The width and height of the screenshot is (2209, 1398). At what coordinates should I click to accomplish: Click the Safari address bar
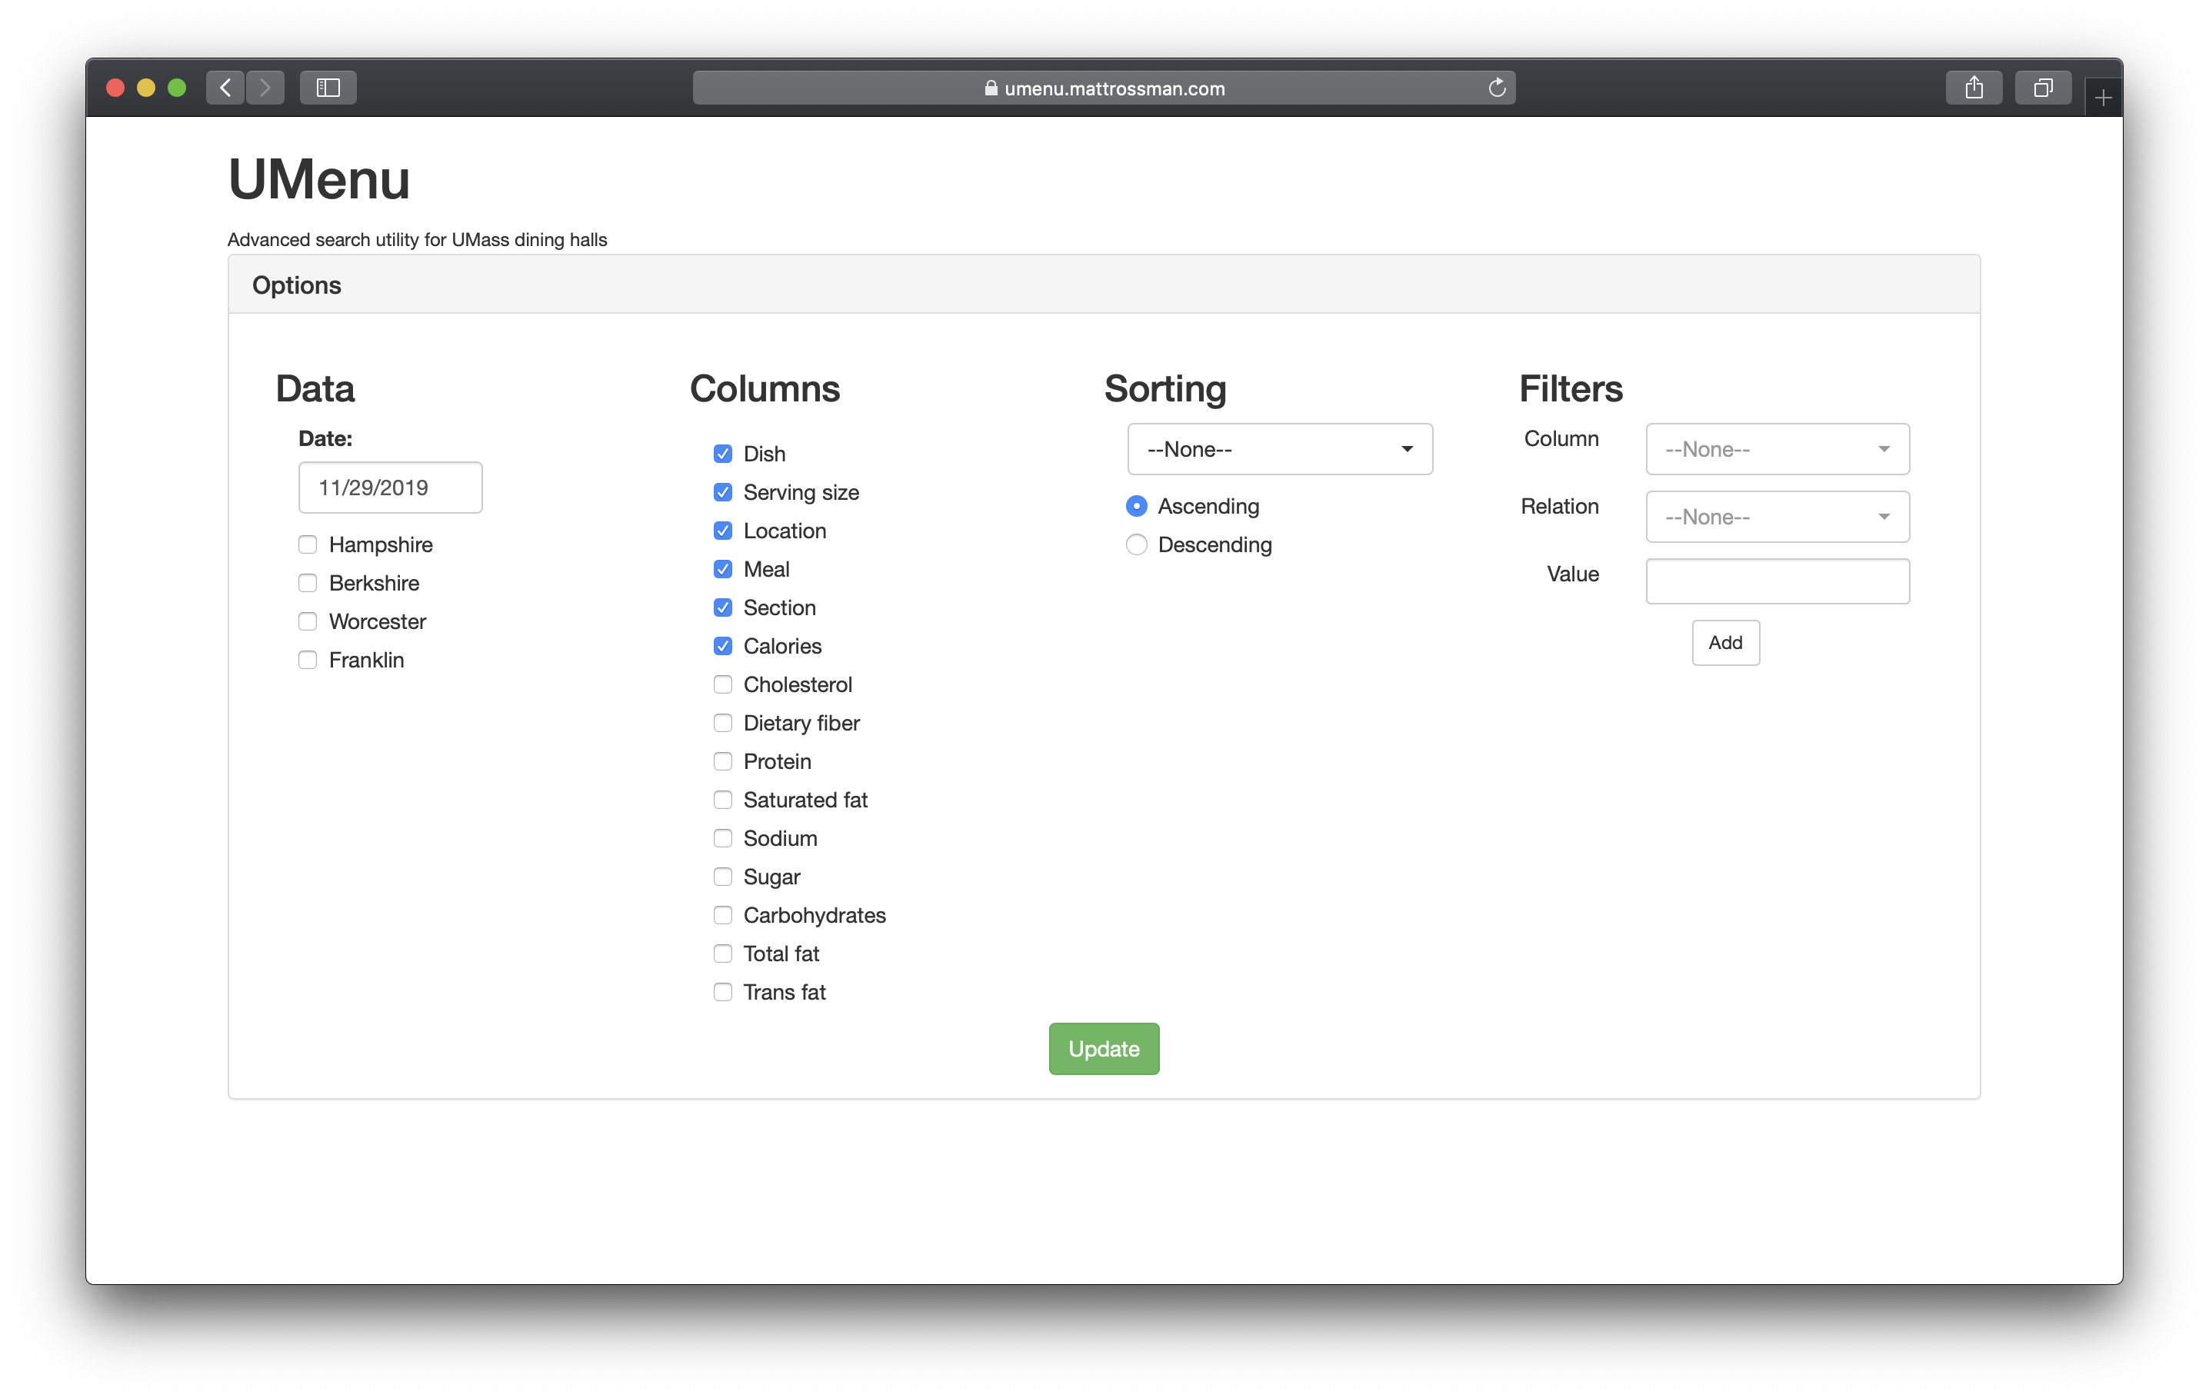click(1104, 88)
